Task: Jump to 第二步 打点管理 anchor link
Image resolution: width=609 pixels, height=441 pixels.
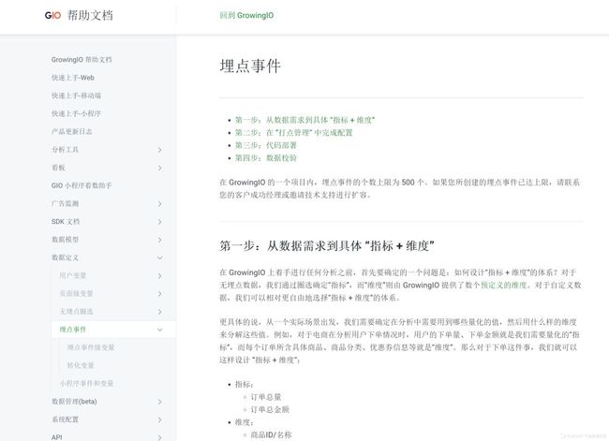Action: 293,132
